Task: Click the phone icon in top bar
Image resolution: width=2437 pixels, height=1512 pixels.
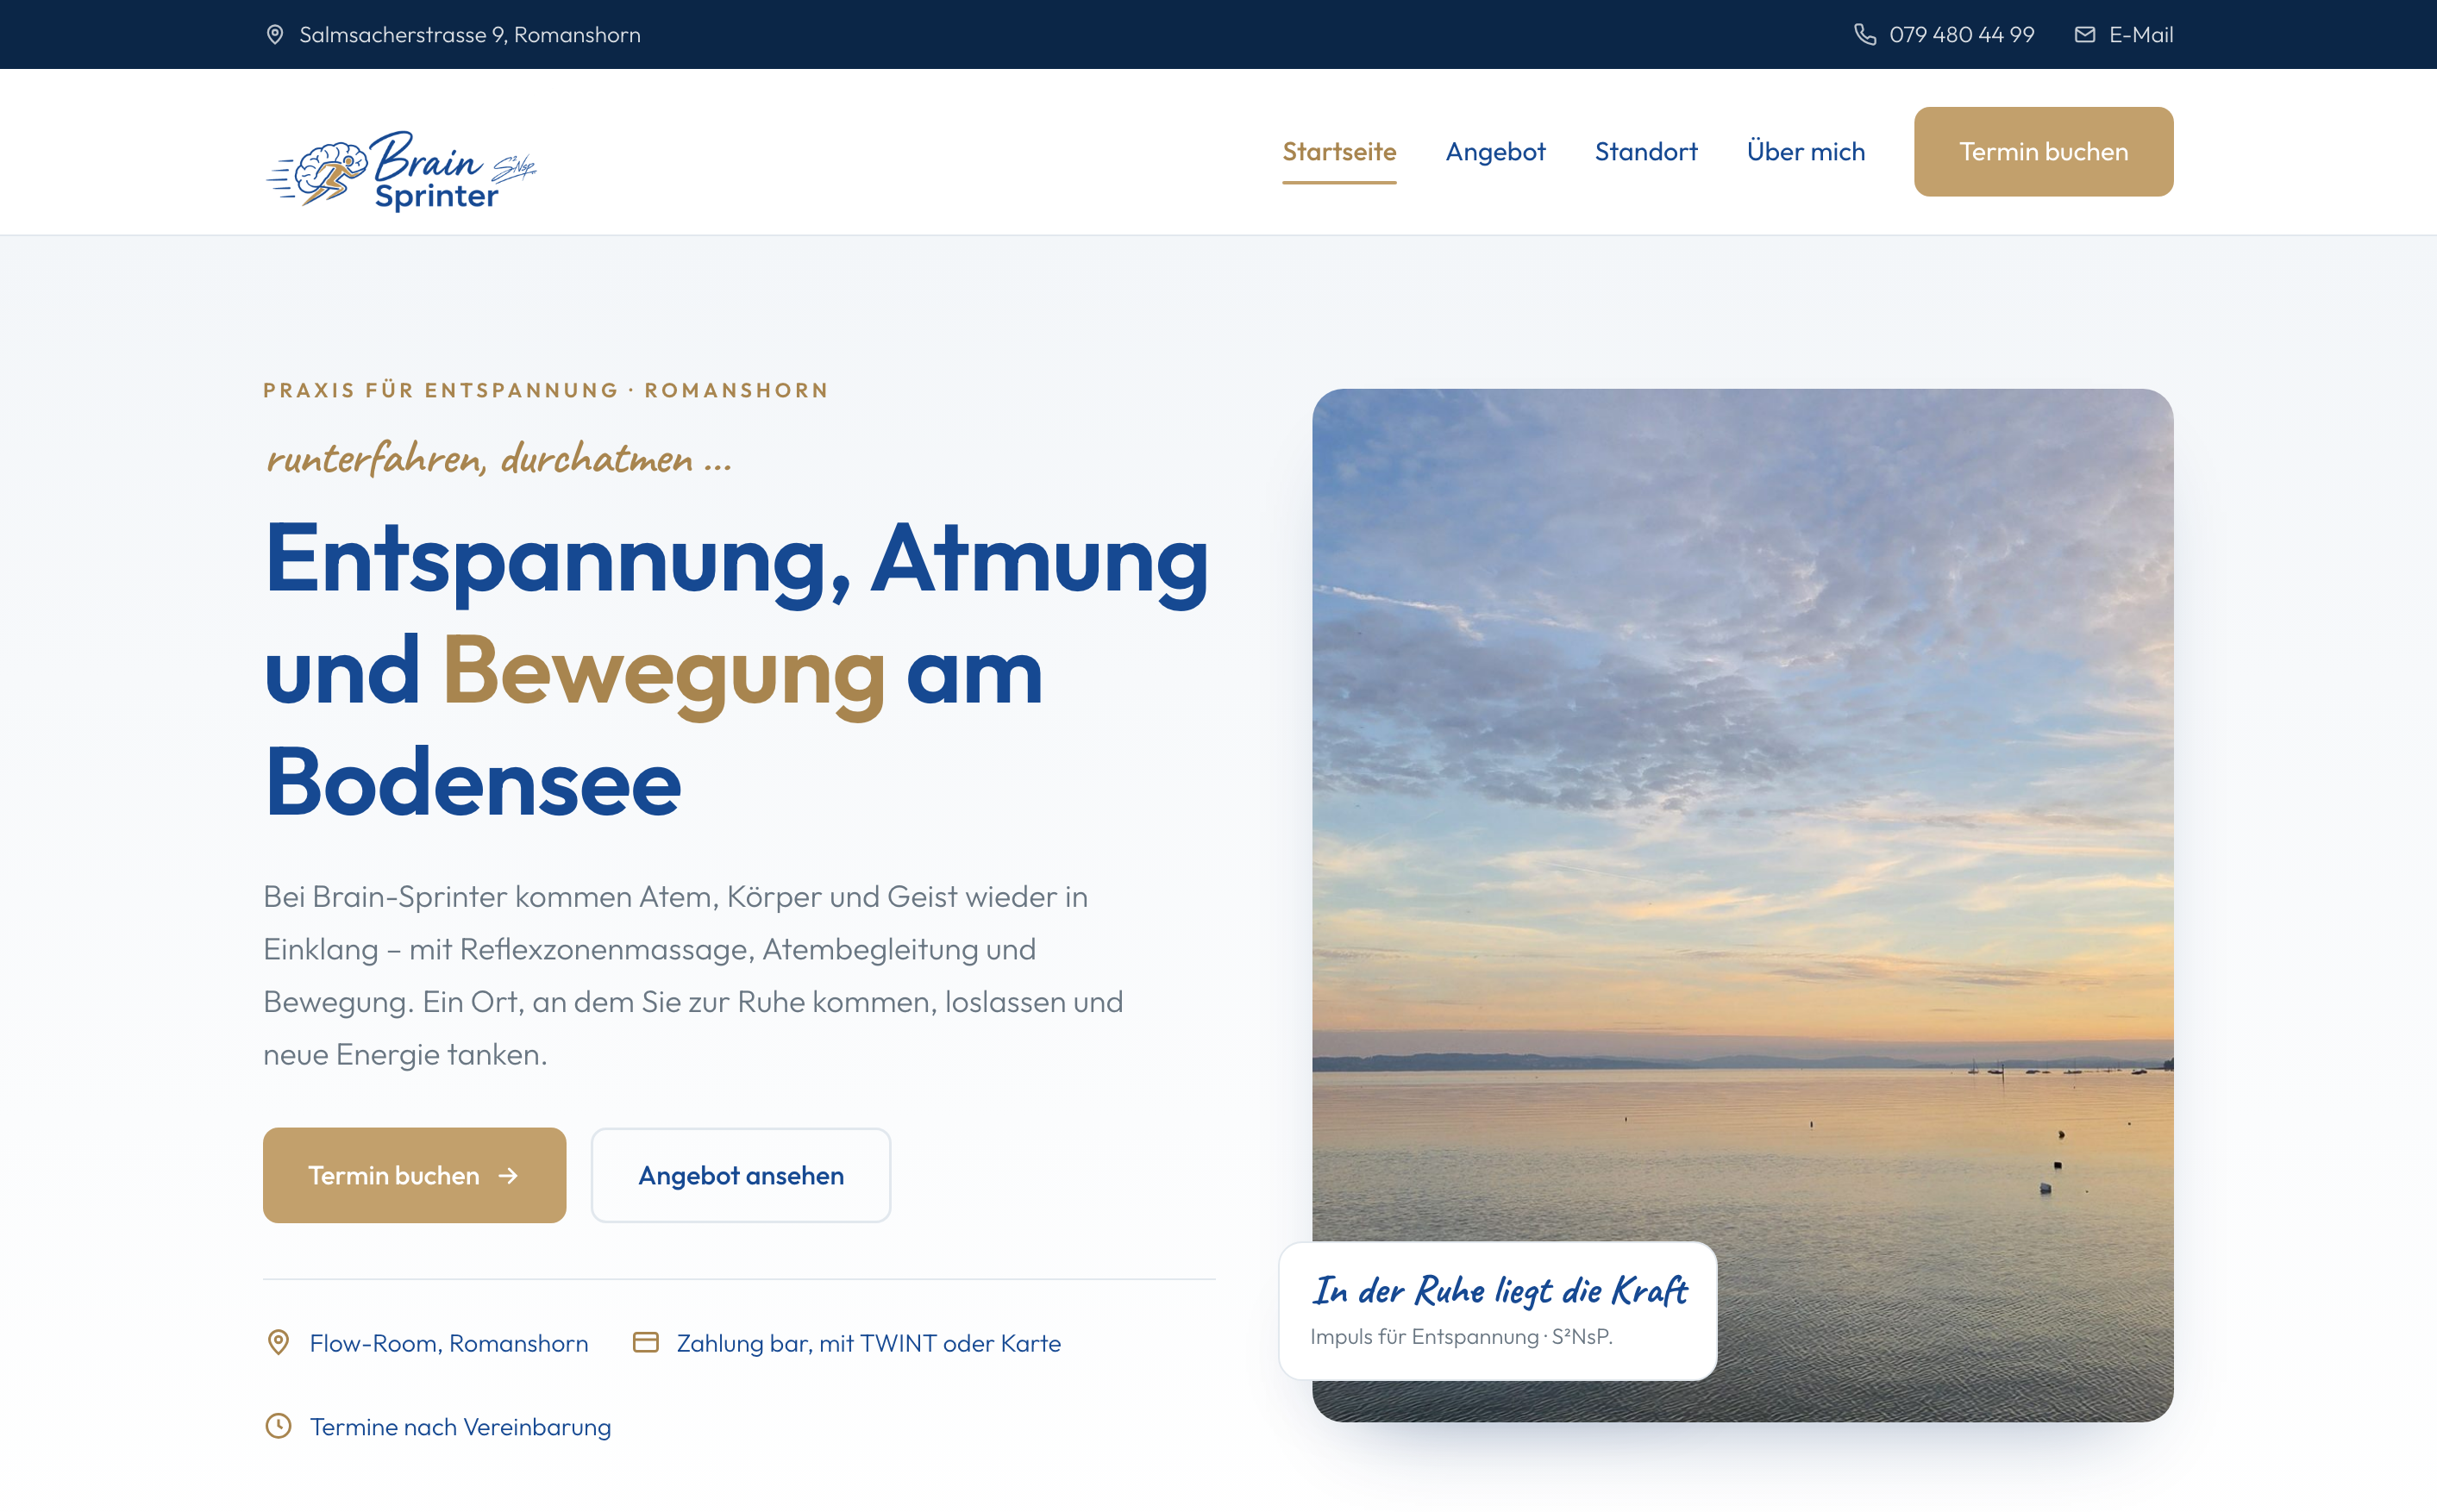Action: (1864, 35)
